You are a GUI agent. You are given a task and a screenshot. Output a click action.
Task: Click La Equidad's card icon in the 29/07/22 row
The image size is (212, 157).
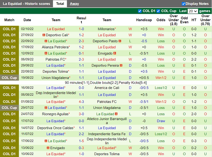tap(46, 108)
